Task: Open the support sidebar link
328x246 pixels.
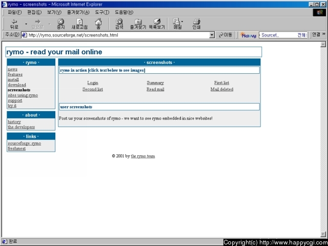Action: coord(15,100)
